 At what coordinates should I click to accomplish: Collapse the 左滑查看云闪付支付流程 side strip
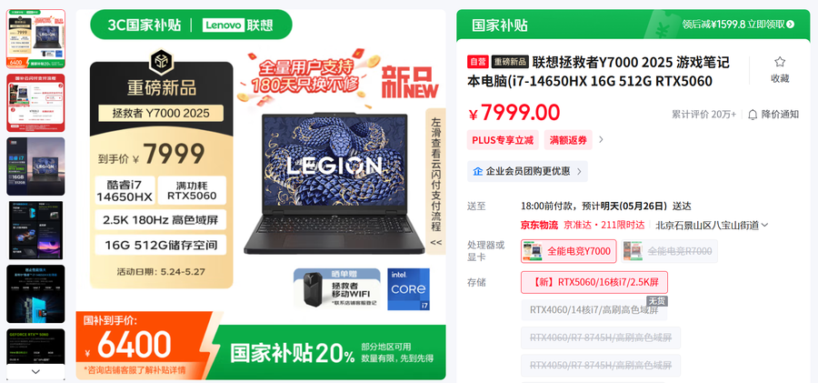tap(435, 242)
